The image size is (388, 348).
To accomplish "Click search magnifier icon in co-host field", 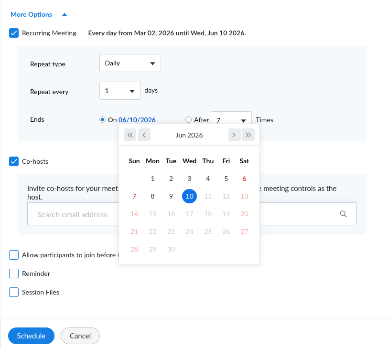I will pos(343,214).
